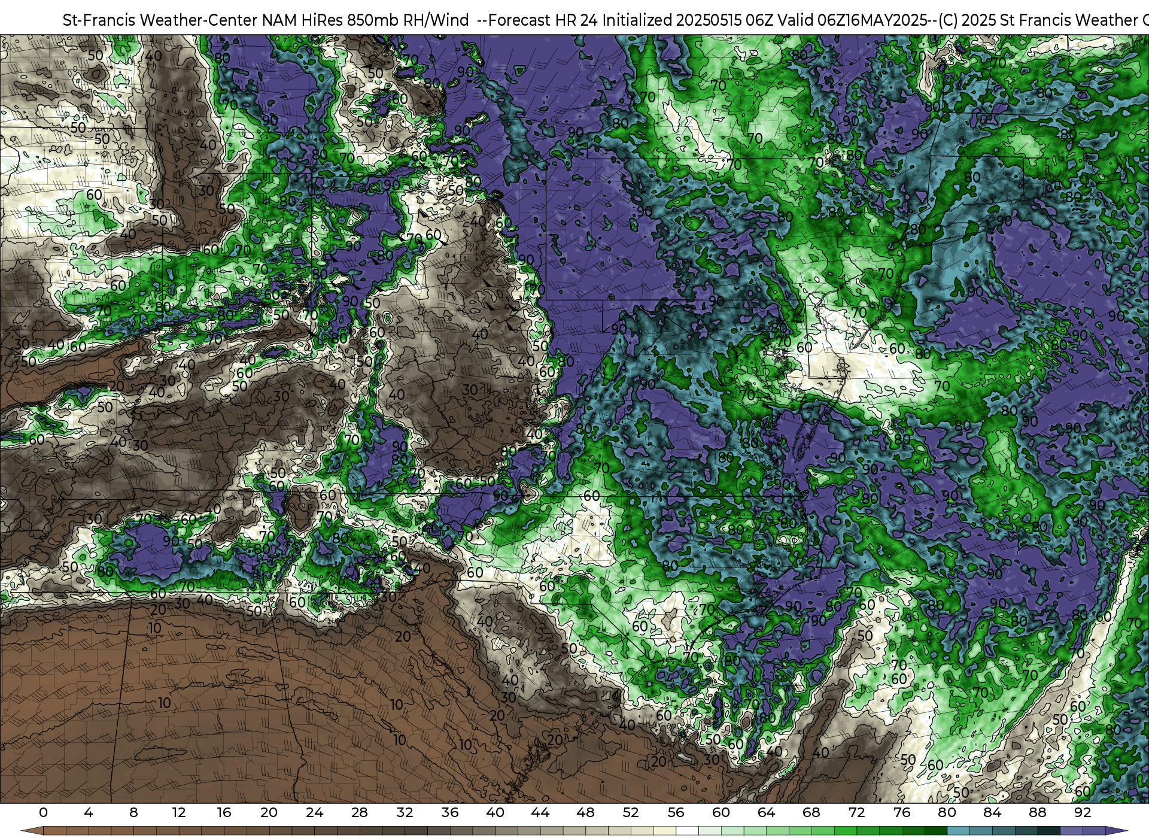Click the white swatch in the color bar
This screenshot has height=838, width=1149.
point(687,831)
